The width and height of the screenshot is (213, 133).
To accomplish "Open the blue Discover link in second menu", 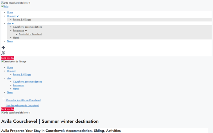I will (x=11, y=71).
